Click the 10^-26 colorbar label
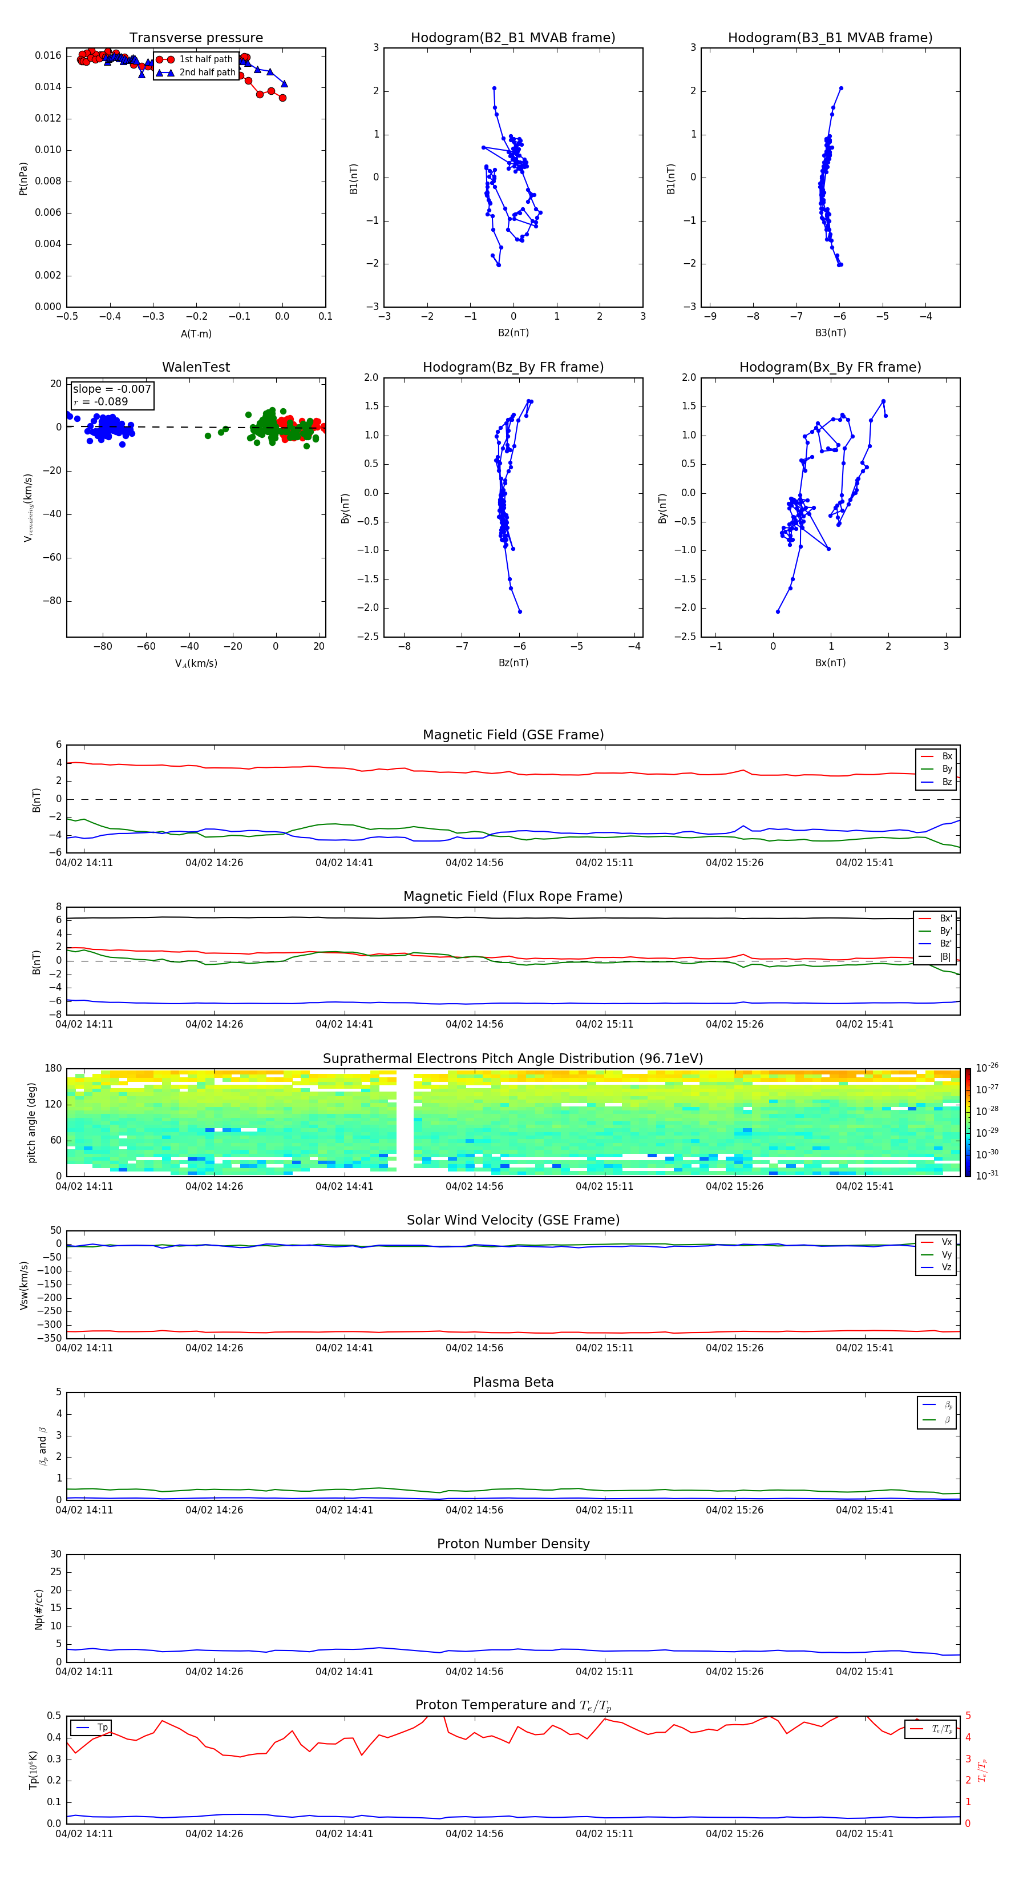 987,1068
